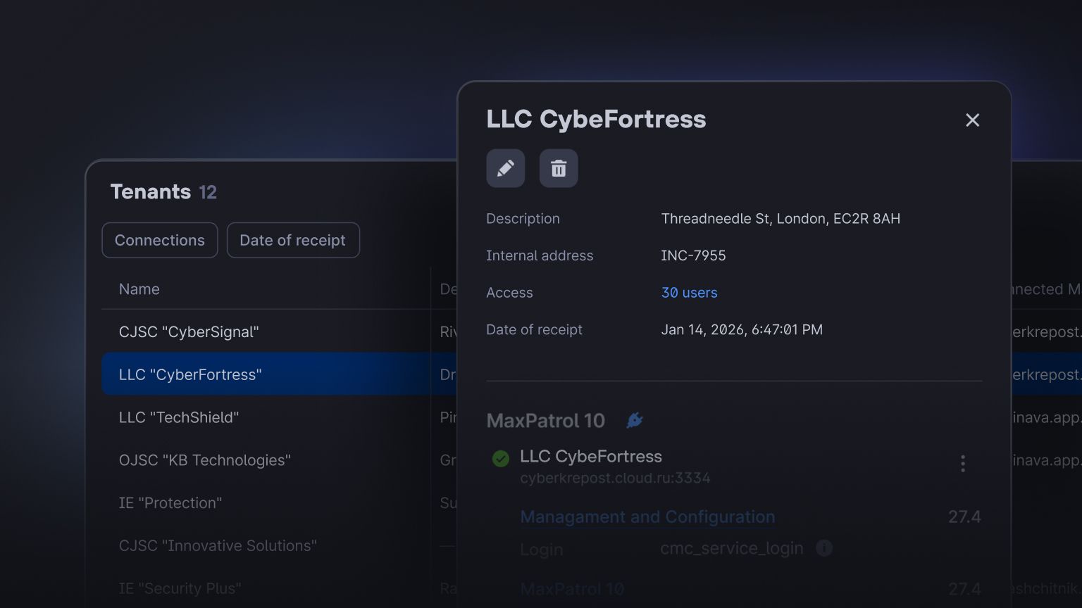Close the LLC CybeFortress details panel
This screenshot has width=1082, height=608.
click(x=972, y=120)
